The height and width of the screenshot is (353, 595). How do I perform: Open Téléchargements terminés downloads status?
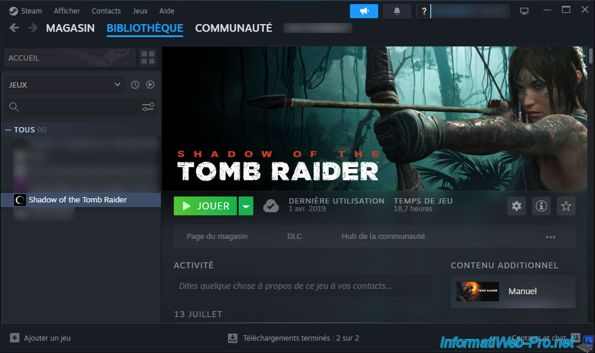tap(301, 338)
